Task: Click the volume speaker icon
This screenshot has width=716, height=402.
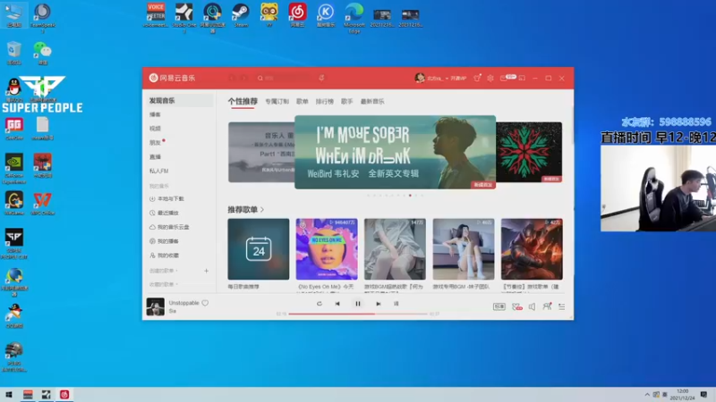Action: (x=532, y=306)
